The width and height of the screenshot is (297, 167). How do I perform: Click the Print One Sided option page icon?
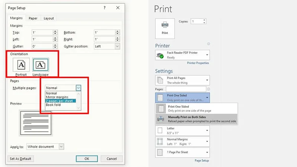click(x=161, y=108)
